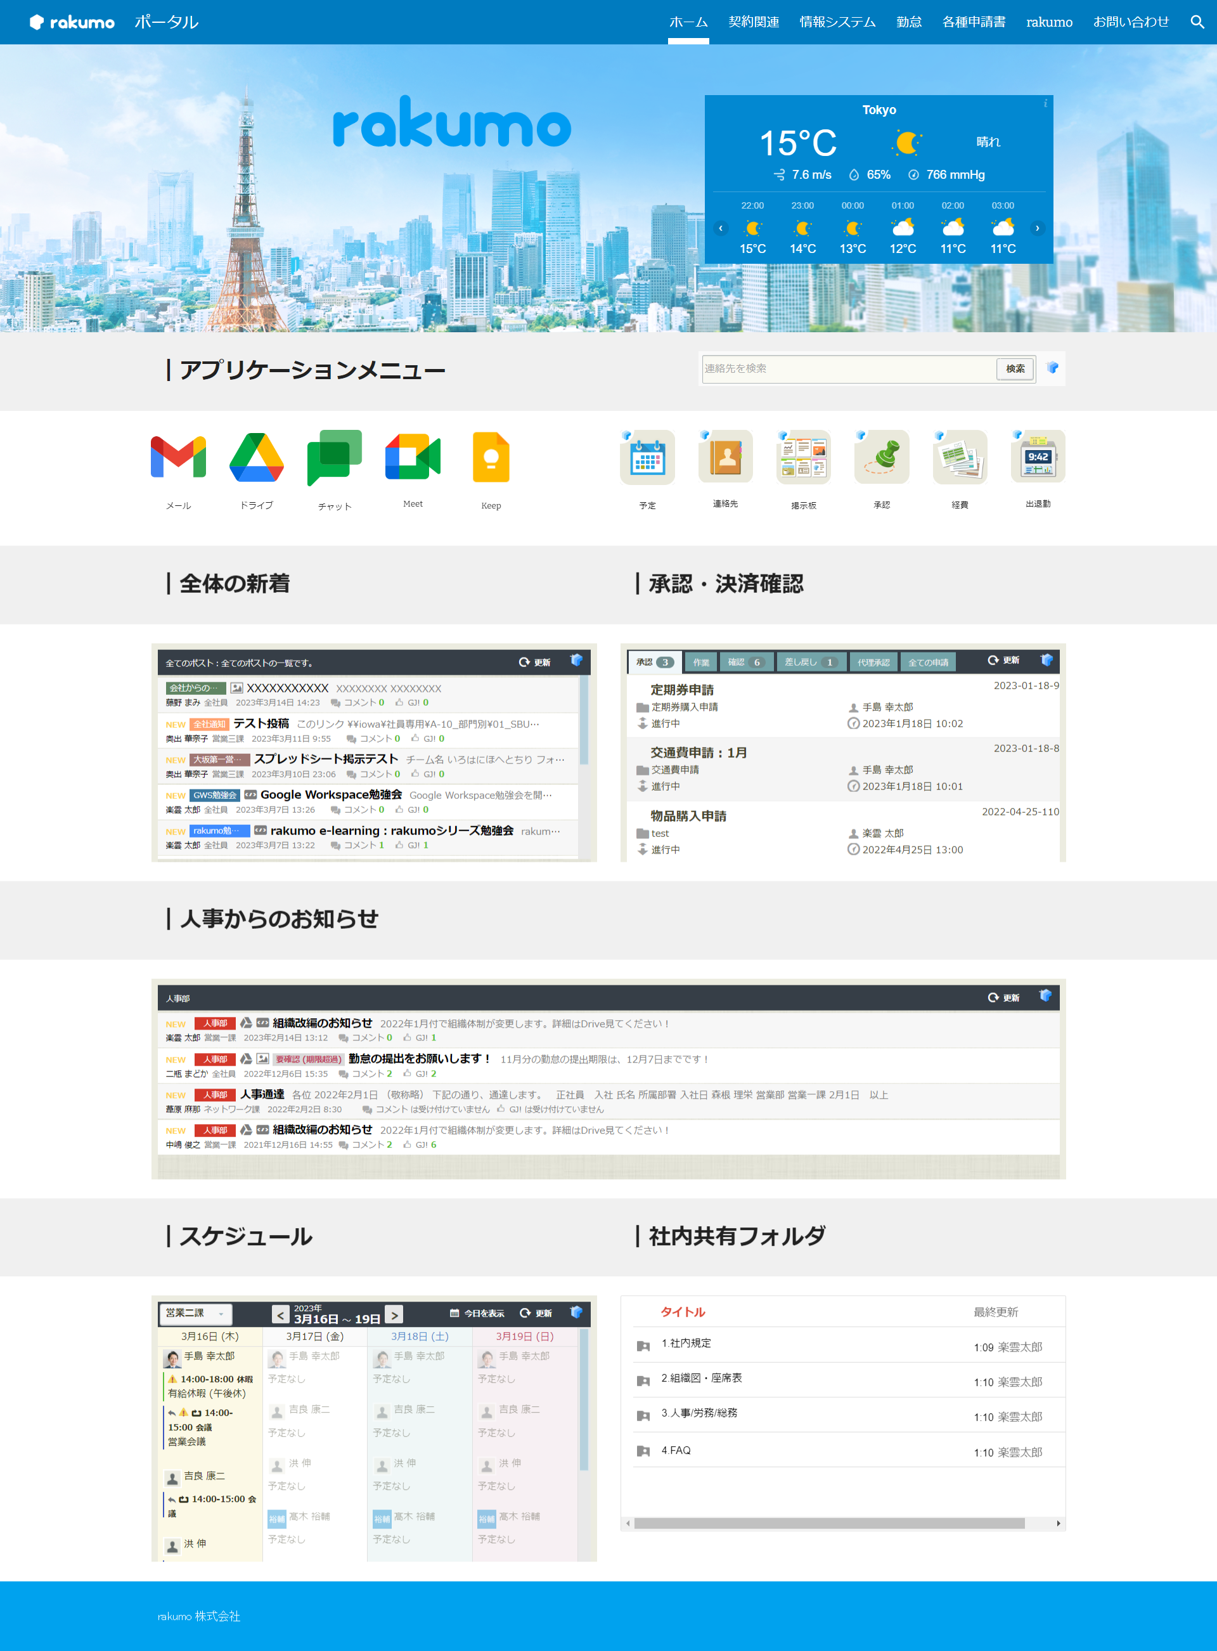Click the 全体の新着 vertical scrollbar
The height and width of the screenshot is (1651, 1217).
[584, 720]
